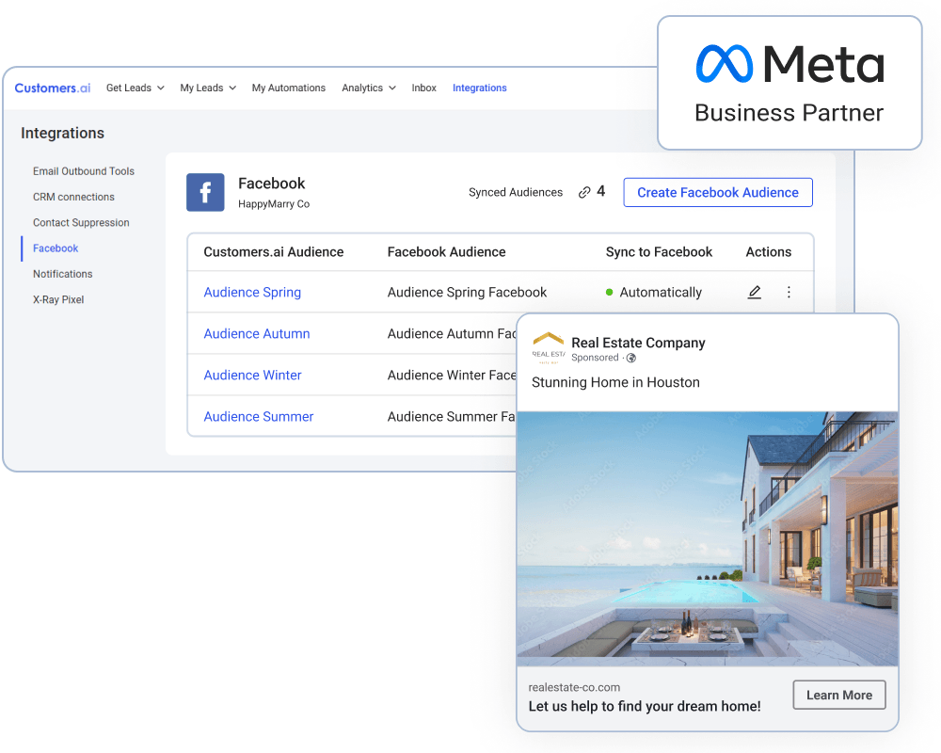
Task: Click the Meta infinity logo
Action: (x=725, y=65)
